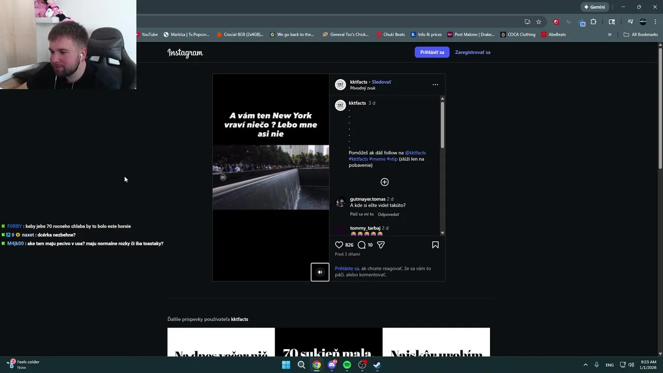Open the 'We go back to the...' bookmark
The width and height of the screenshot is (663, 373).
tap(292, 35)
